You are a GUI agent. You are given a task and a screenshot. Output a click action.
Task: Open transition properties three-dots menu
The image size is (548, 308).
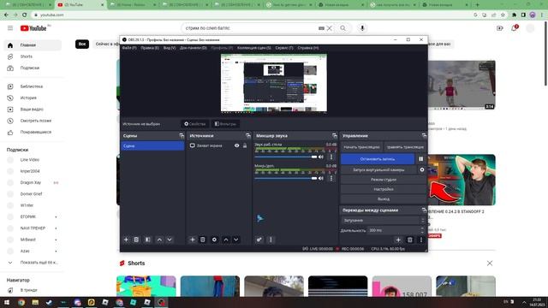(420, 240)
